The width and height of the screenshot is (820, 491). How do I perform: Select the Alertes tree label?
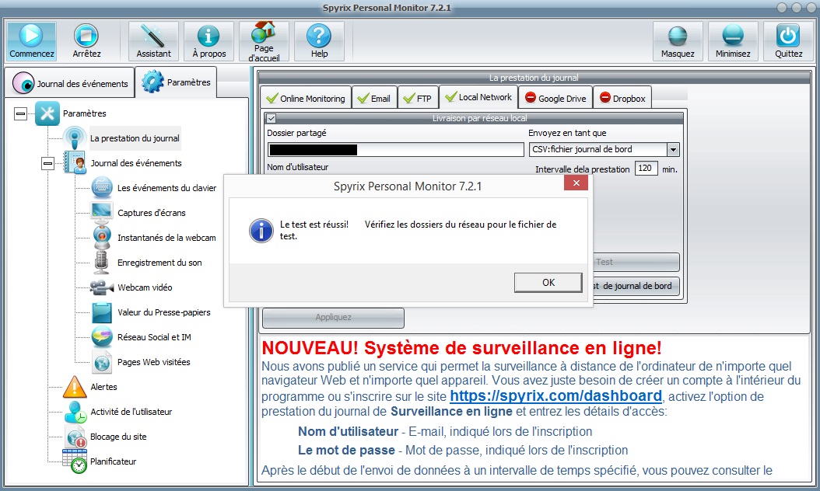[x=103, y=387]
